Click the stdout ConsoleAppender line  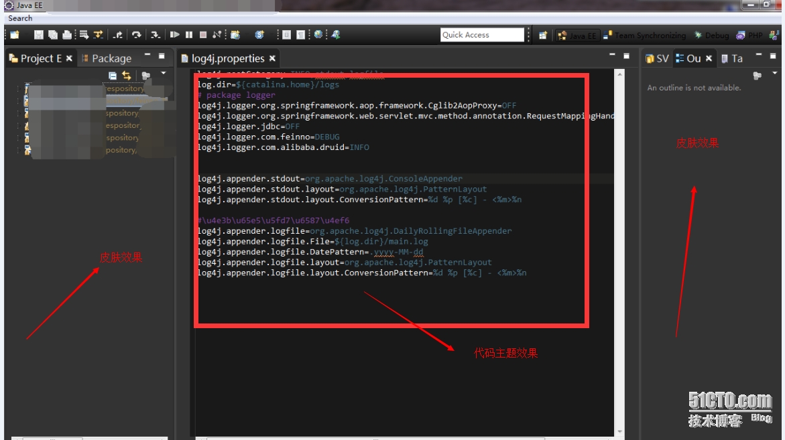330,179
